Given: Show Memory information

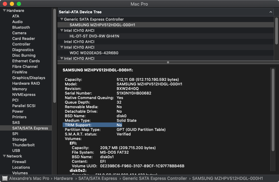Looking at the screenshot, I should pyautogui.click(x=20, y=89).
